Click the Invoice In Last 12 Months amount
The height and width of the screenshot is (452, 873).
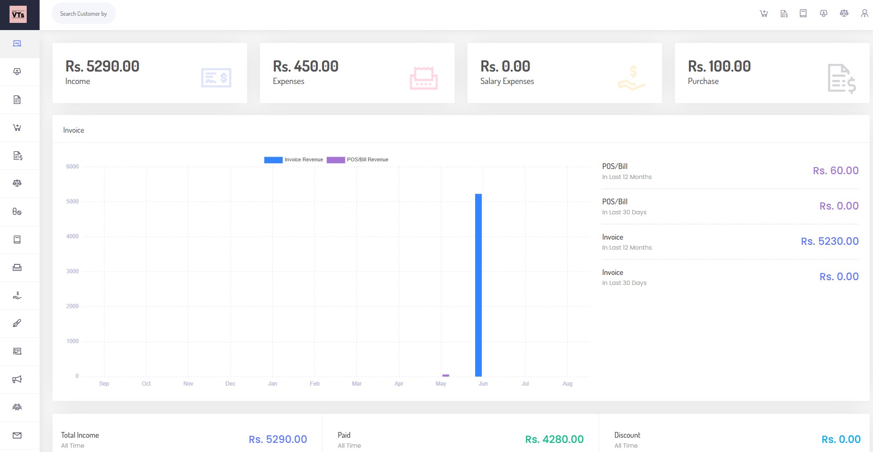pos(830,241)
